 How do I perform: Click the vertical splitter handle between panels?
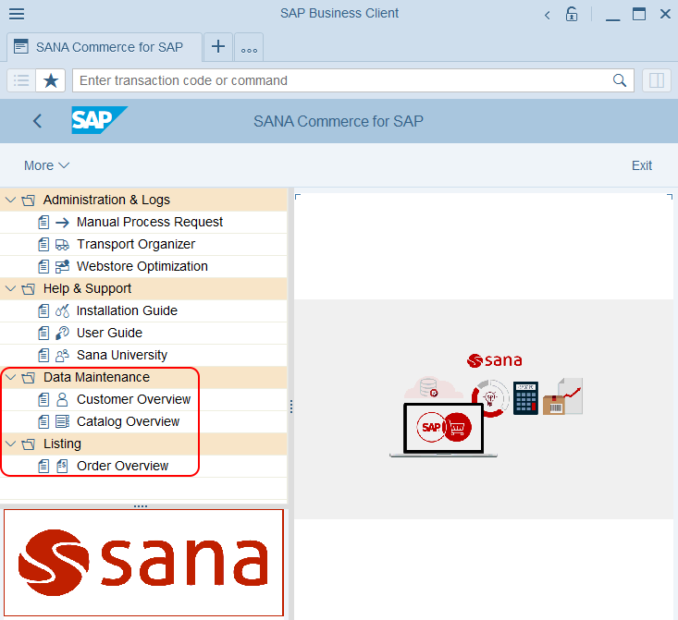coord(291,407)
